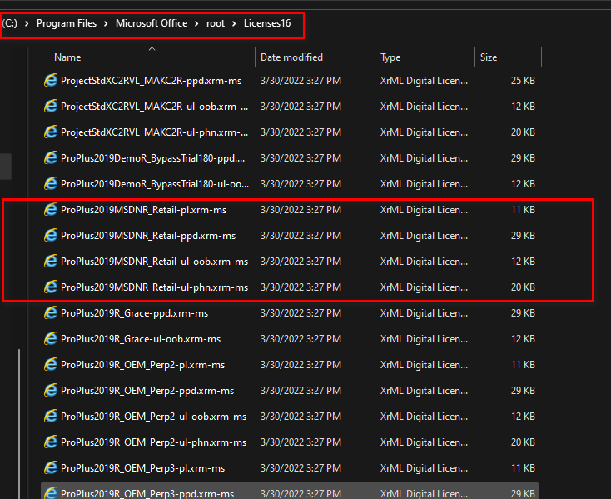Click icon of ProPlus2019R_OEM_Perp3-ppd.xrm-ms
Screen dimensions: 611x499
[x=51, y=493]
